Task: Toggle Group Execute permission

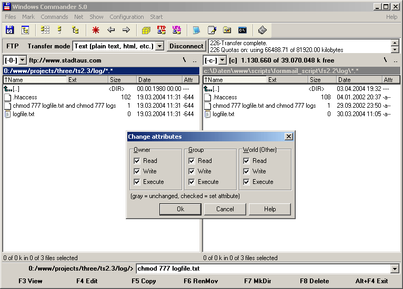Action: (192, 182)
